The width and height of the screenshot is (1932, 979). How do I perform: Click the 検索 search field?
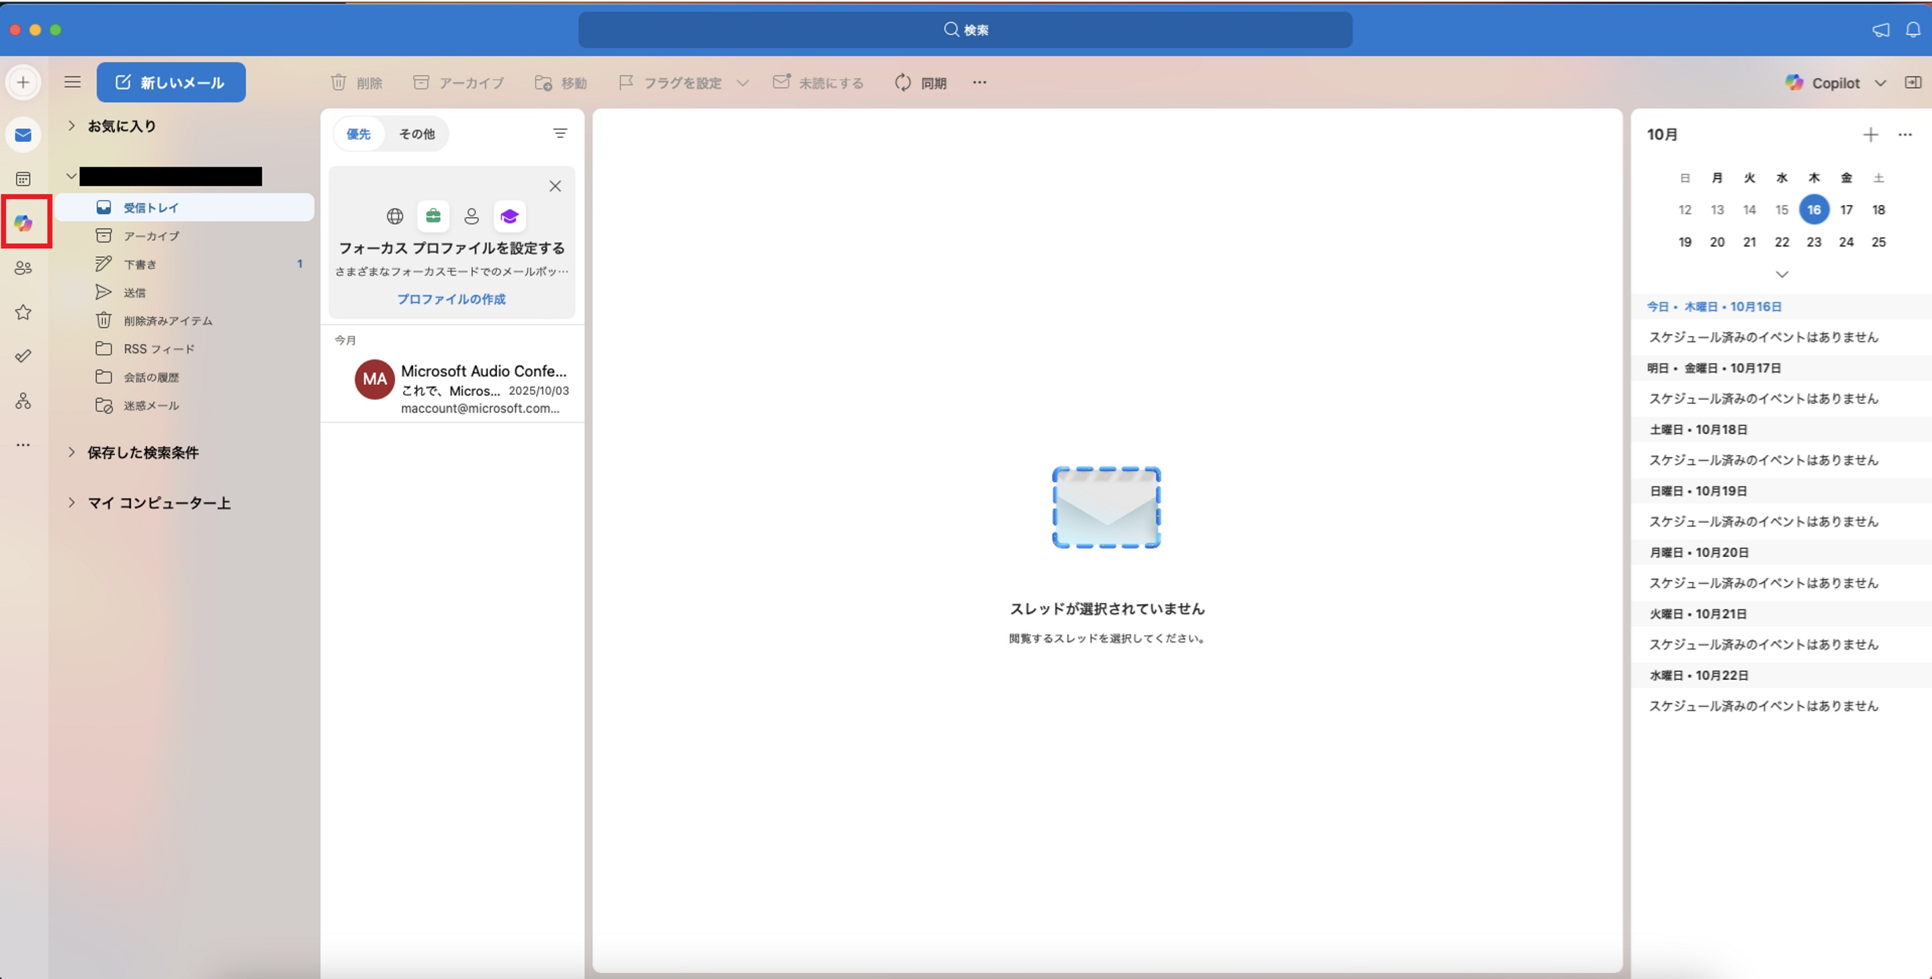click(965, 30)
